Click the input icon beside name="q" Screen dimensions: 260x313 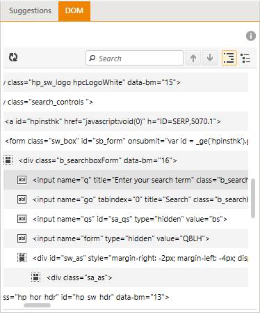coord(22,180)
